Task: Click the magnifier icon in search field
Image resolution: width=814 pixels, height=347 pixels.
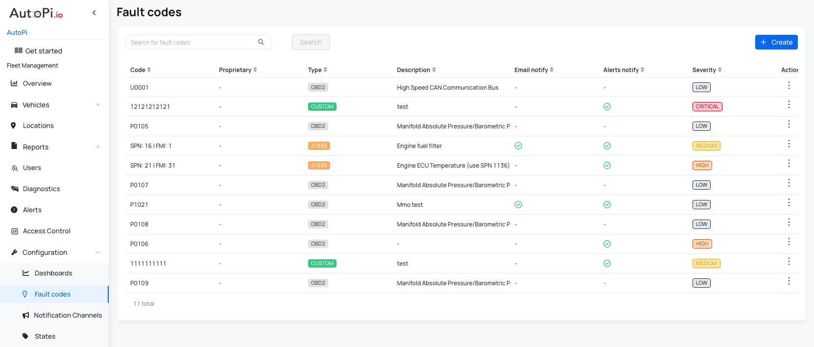Action: coord(261,42)
